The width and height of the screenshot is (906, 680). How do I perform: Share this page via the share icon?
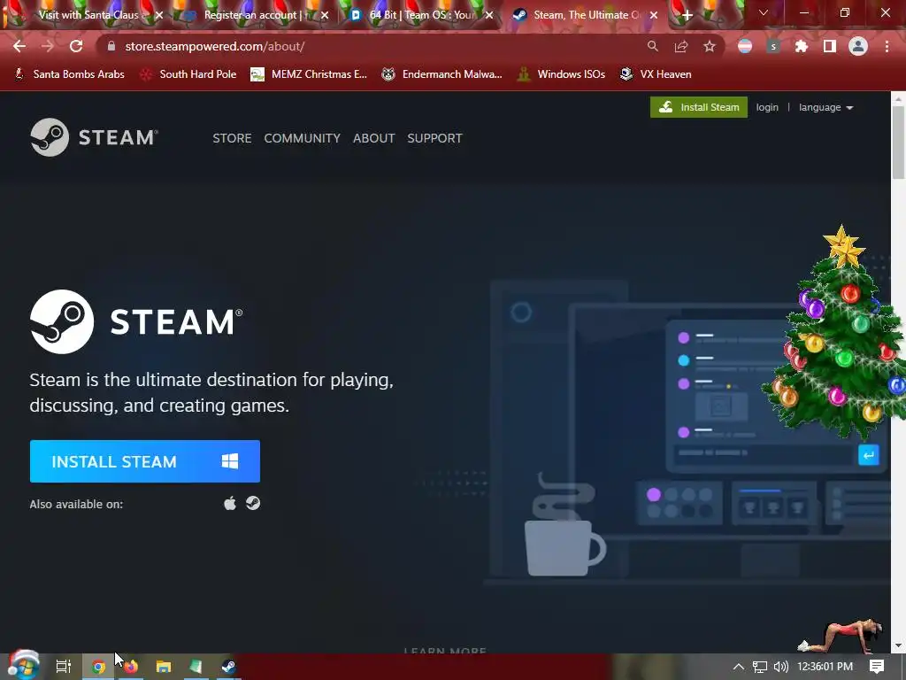point(681,46)
